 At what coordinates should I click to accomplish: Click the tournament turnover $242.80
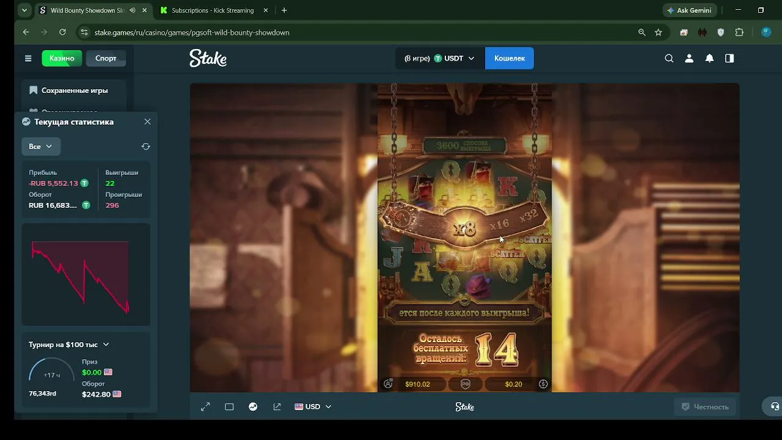(96, 394)
